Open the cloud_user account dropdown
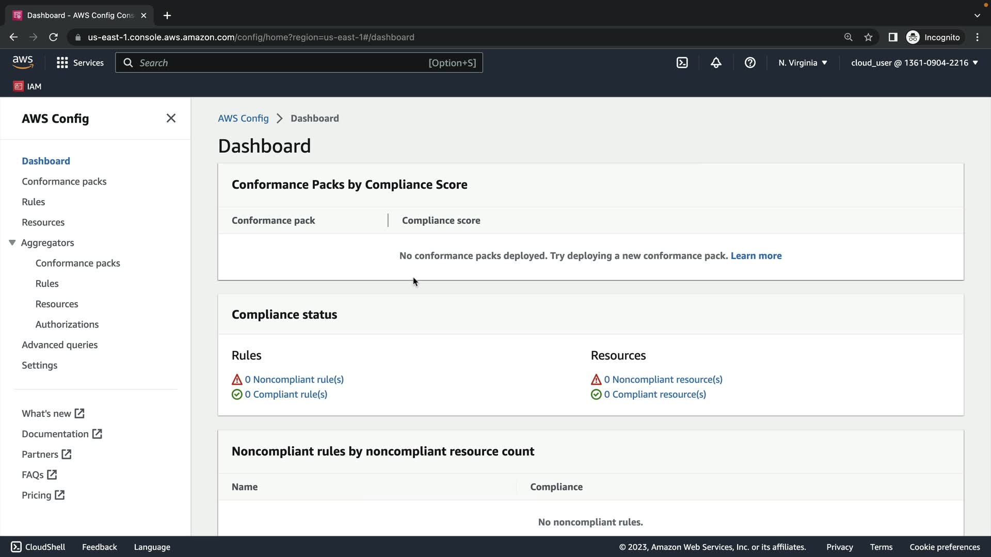The image size is (991, 557). (x=914, y=62)
